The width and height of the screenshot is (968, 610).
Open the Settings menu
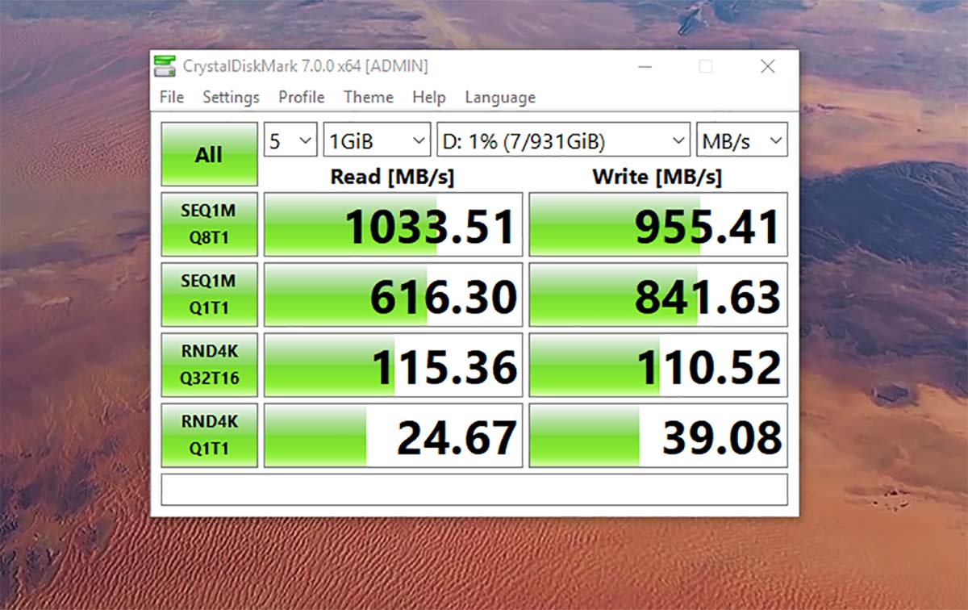(x=231, y=97)
